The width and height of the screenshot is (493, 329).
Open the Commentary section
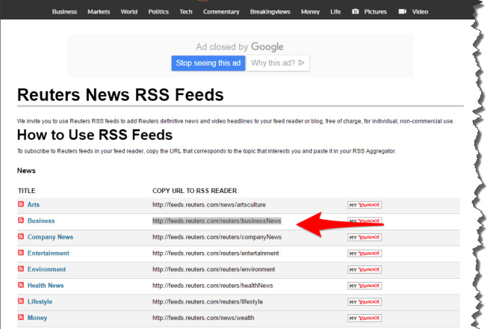coord(221,12)
